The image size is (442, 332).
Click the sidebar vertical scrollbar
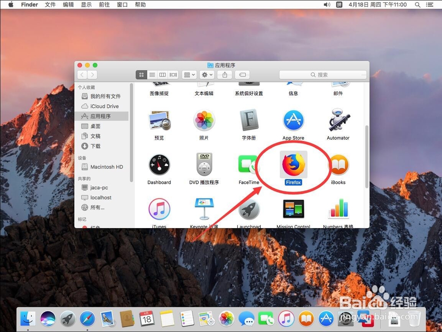(x=131, y=133)
